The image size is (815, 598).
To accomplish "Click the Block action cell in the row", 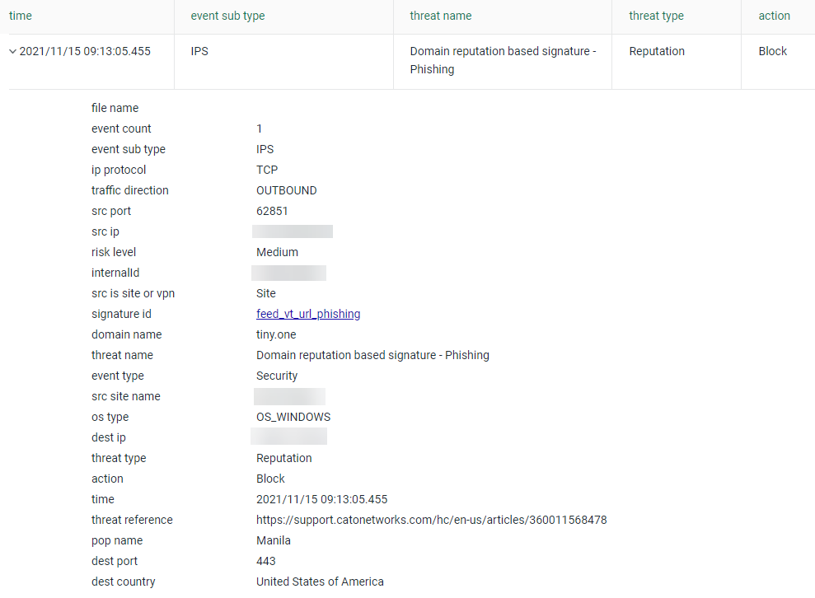I will tap(772, 51).
